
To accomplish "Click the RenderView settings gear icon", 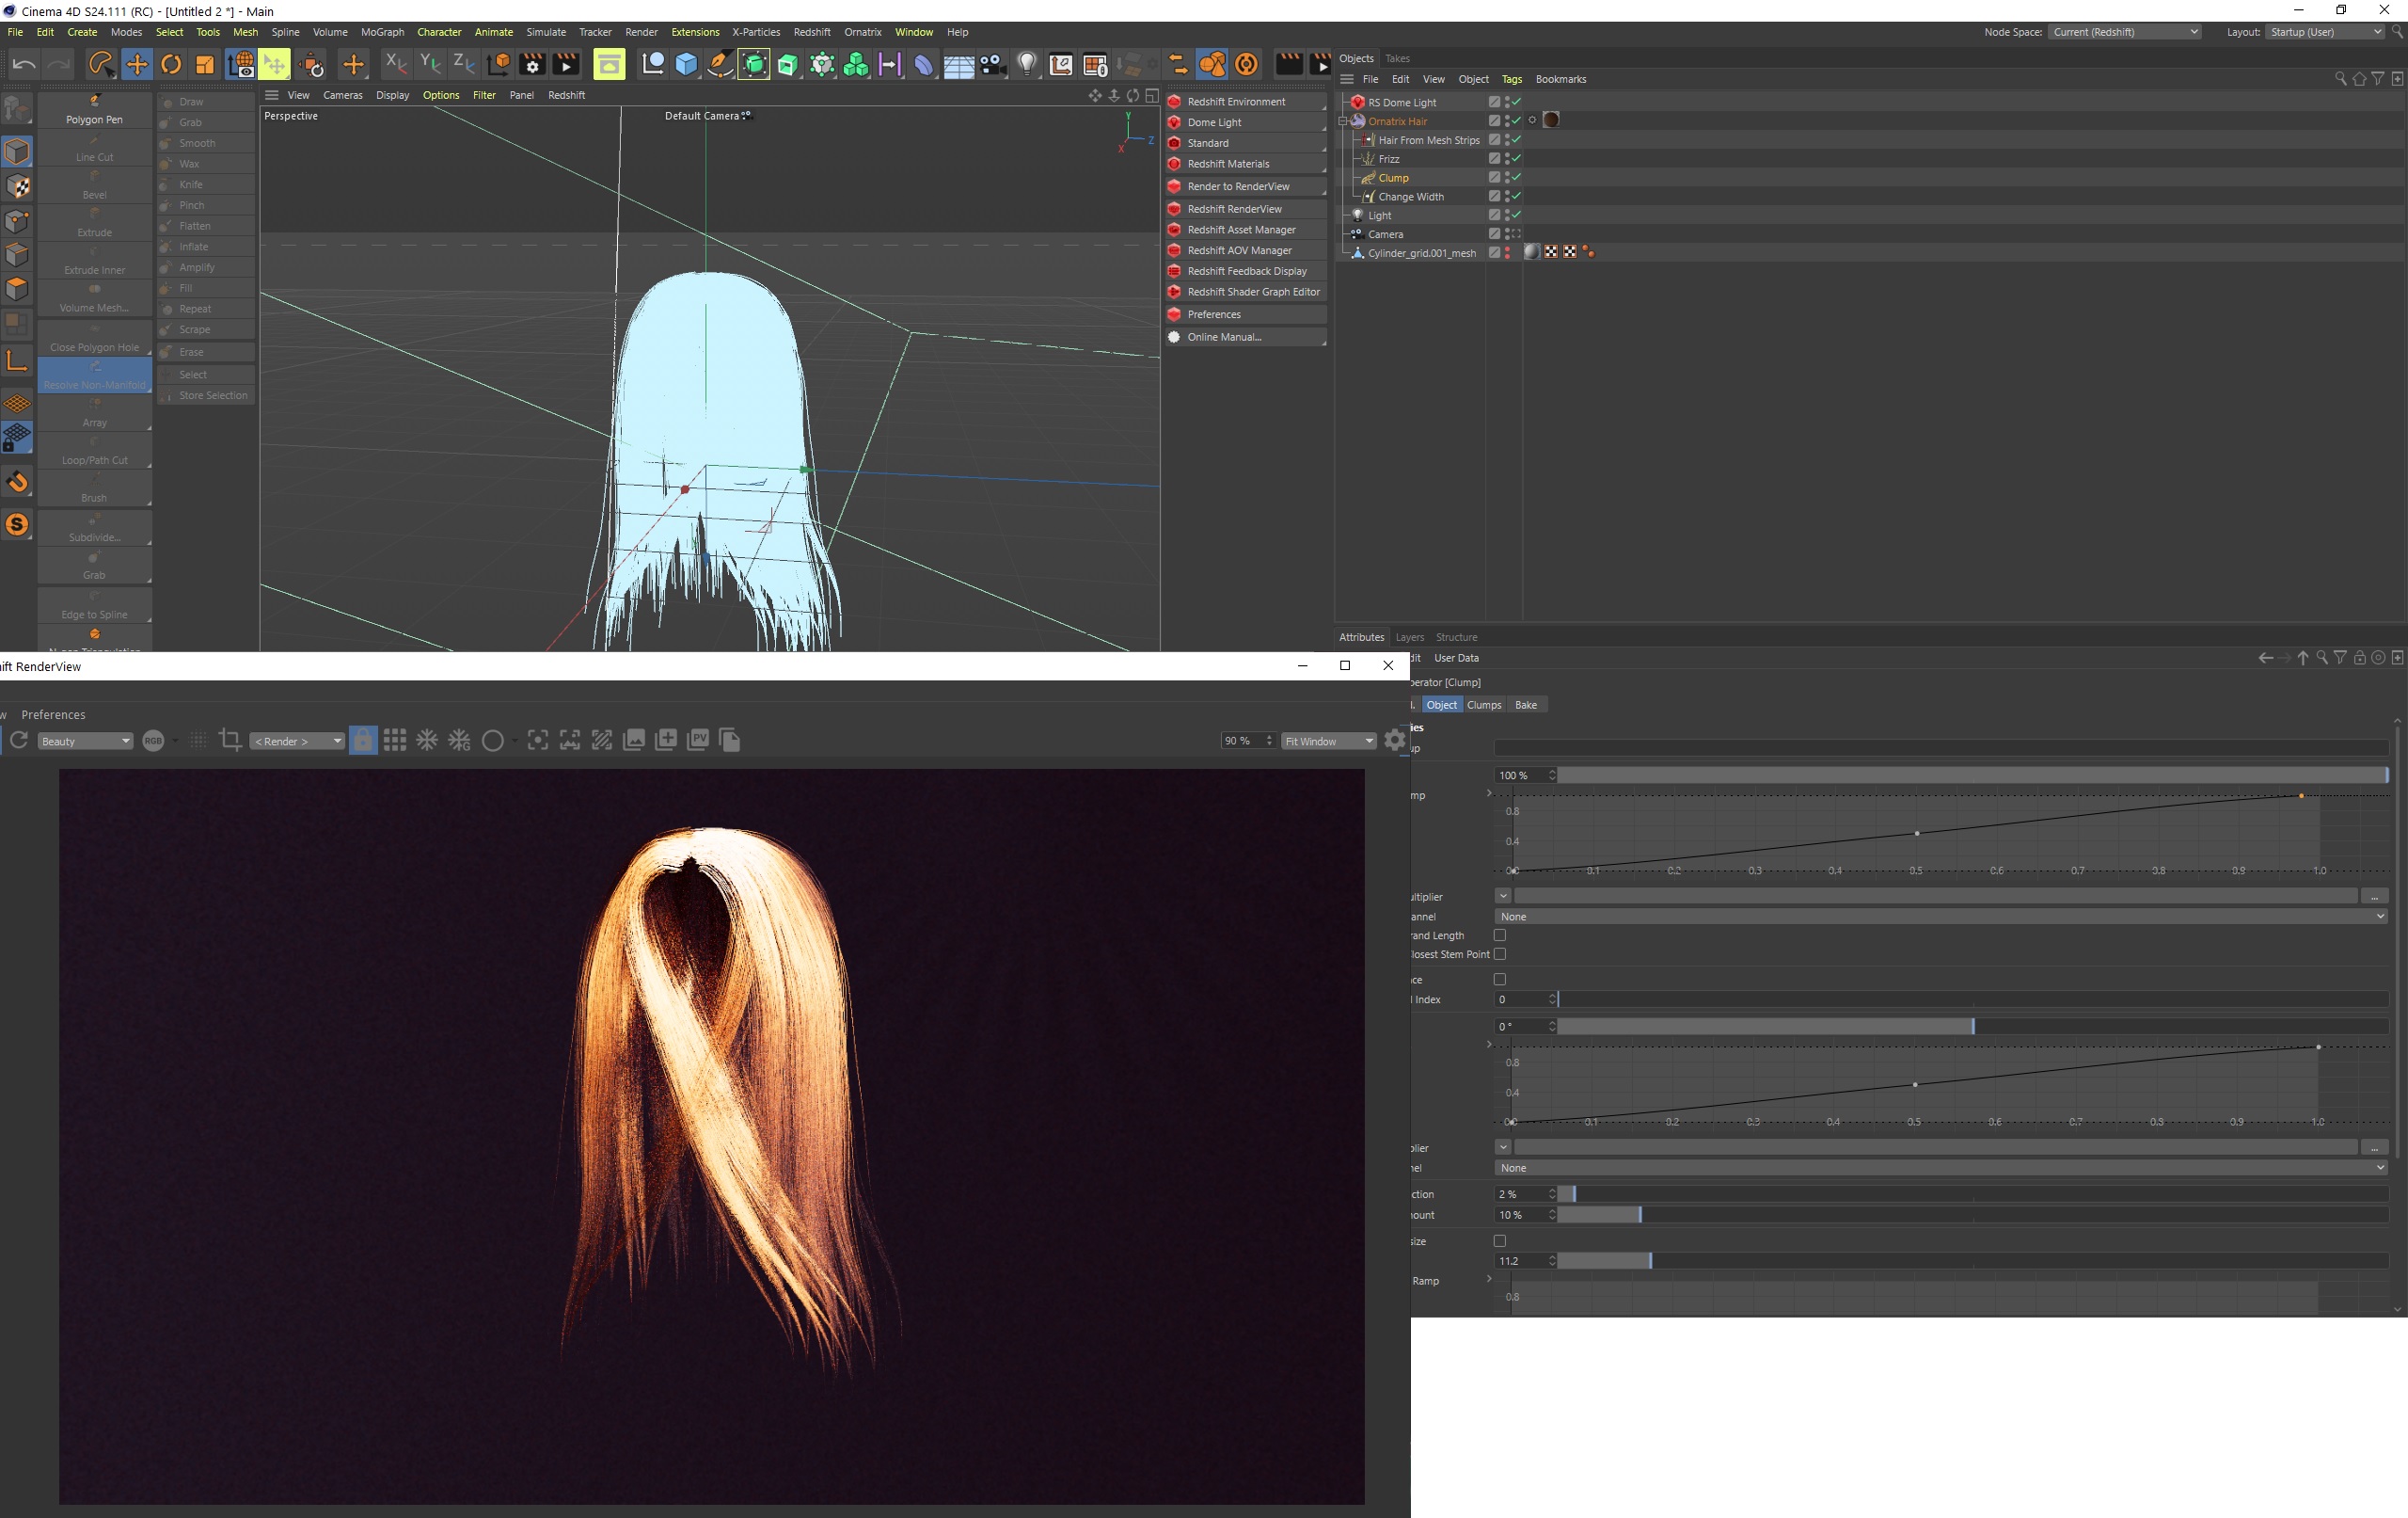I will [1395, 741].
